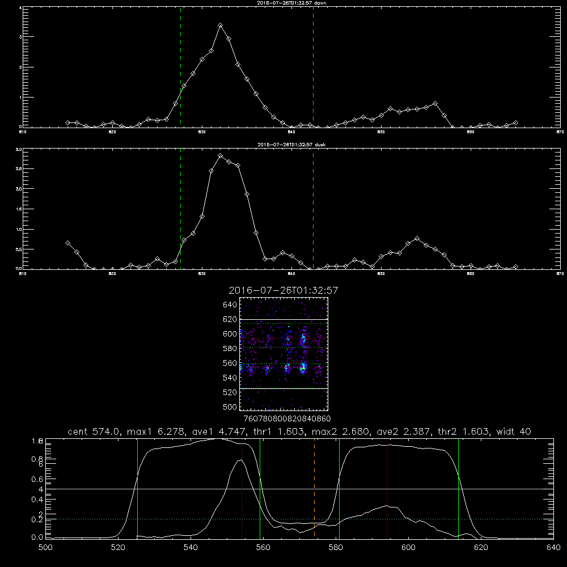Screen dimensions: 567x567
Task: Click the highest peak diamond in dawn plot
Action: tap(220, 26)
